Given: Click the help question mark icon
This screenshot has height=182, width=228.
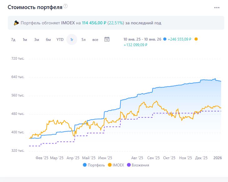Looking at the screenshot, I should pyautogui.click(x=65, y=6).
